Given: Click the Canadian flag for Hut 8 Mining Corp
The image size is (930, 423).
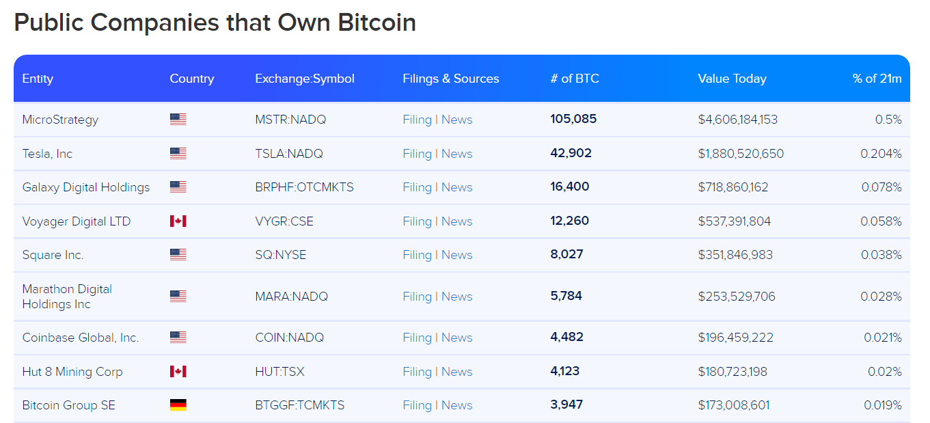Looking at the screenshot, I should tap(178, 372).
